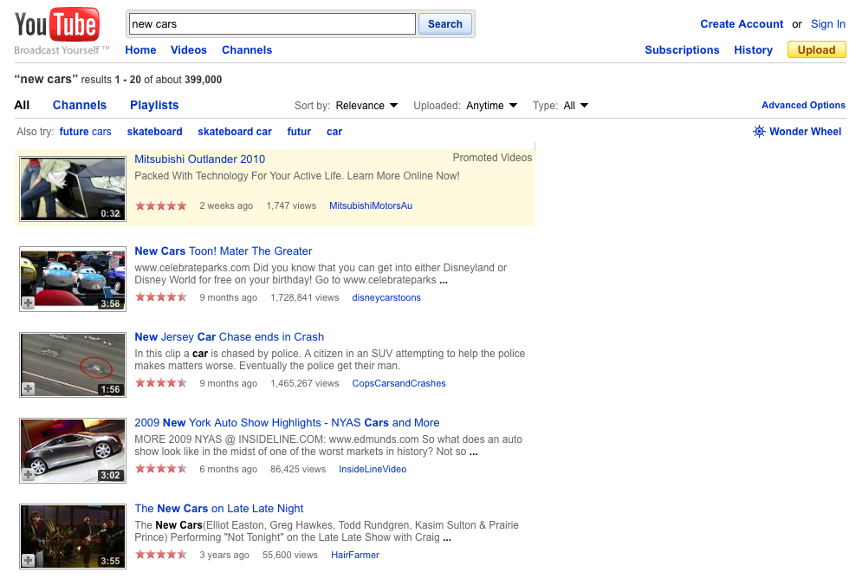Open Mitsubishi Outlander video thumbnail
Viewport: 862px width, 579px height.
73,189
